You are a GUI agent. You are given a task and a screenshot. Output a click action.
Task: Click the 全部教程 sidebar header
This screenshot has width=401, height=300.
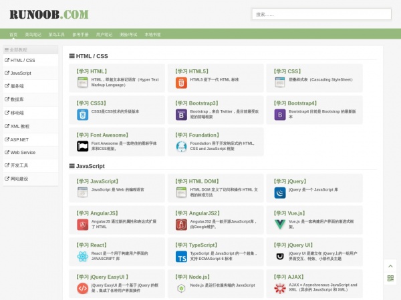tap(31, 49)
